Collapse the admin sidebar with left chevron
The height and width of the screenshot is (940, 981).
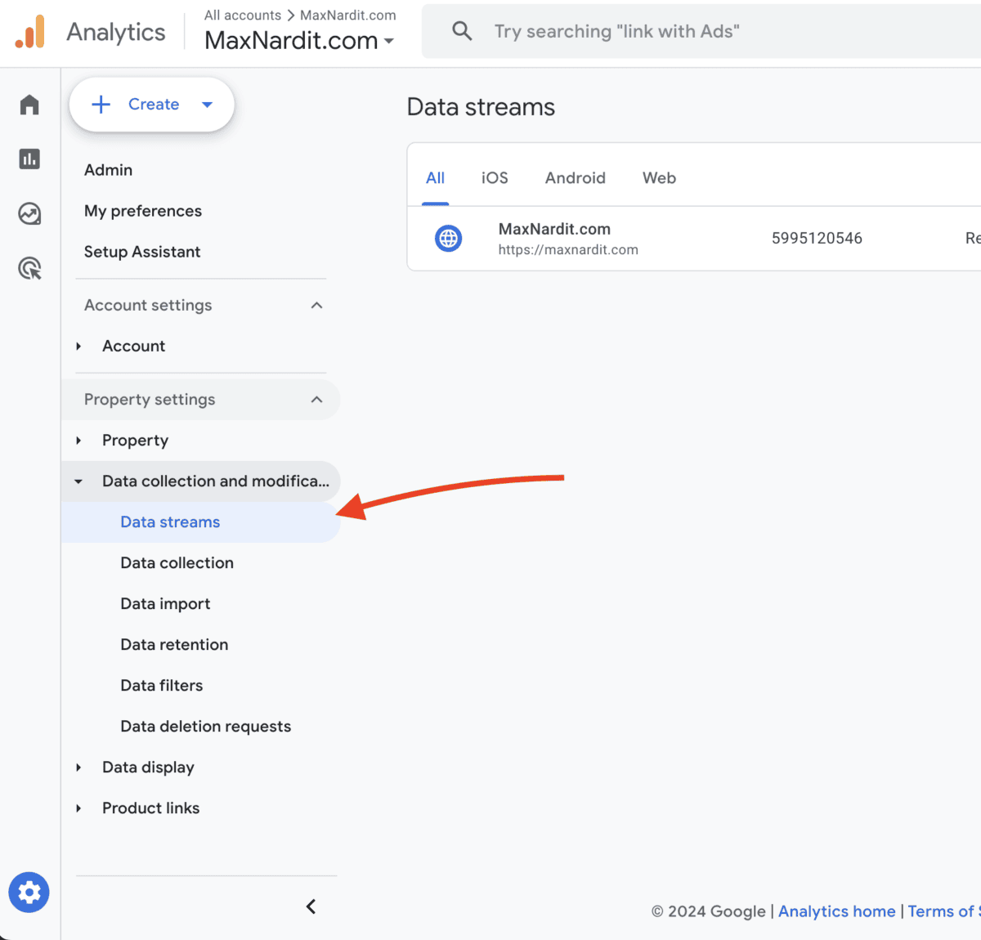(311, 906)
